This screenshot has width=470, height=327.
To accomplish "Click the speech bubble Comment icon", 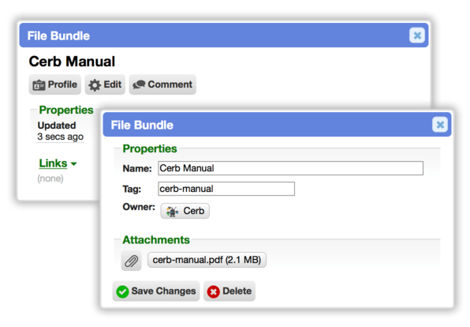I will pyautogui.click(x=139, y=85).
